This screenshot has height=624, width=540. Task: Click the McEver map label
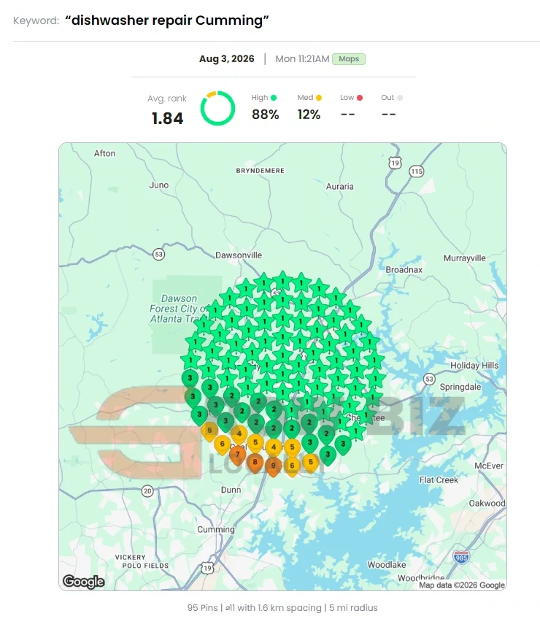pos(489,466)
